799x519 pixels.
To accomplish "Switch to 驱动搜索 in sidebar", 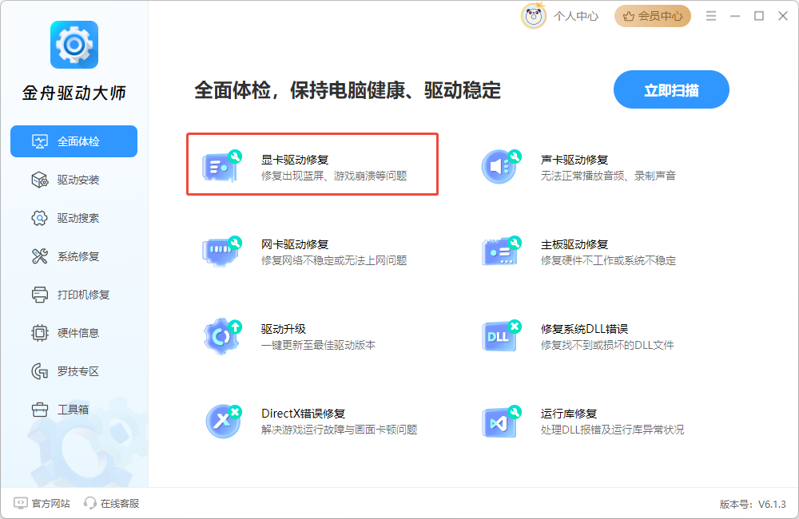I will pyautogui.click(x=74, y=218).
